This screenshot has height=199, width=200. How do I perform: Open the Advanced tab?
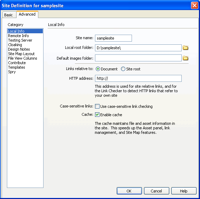[27, 14]
